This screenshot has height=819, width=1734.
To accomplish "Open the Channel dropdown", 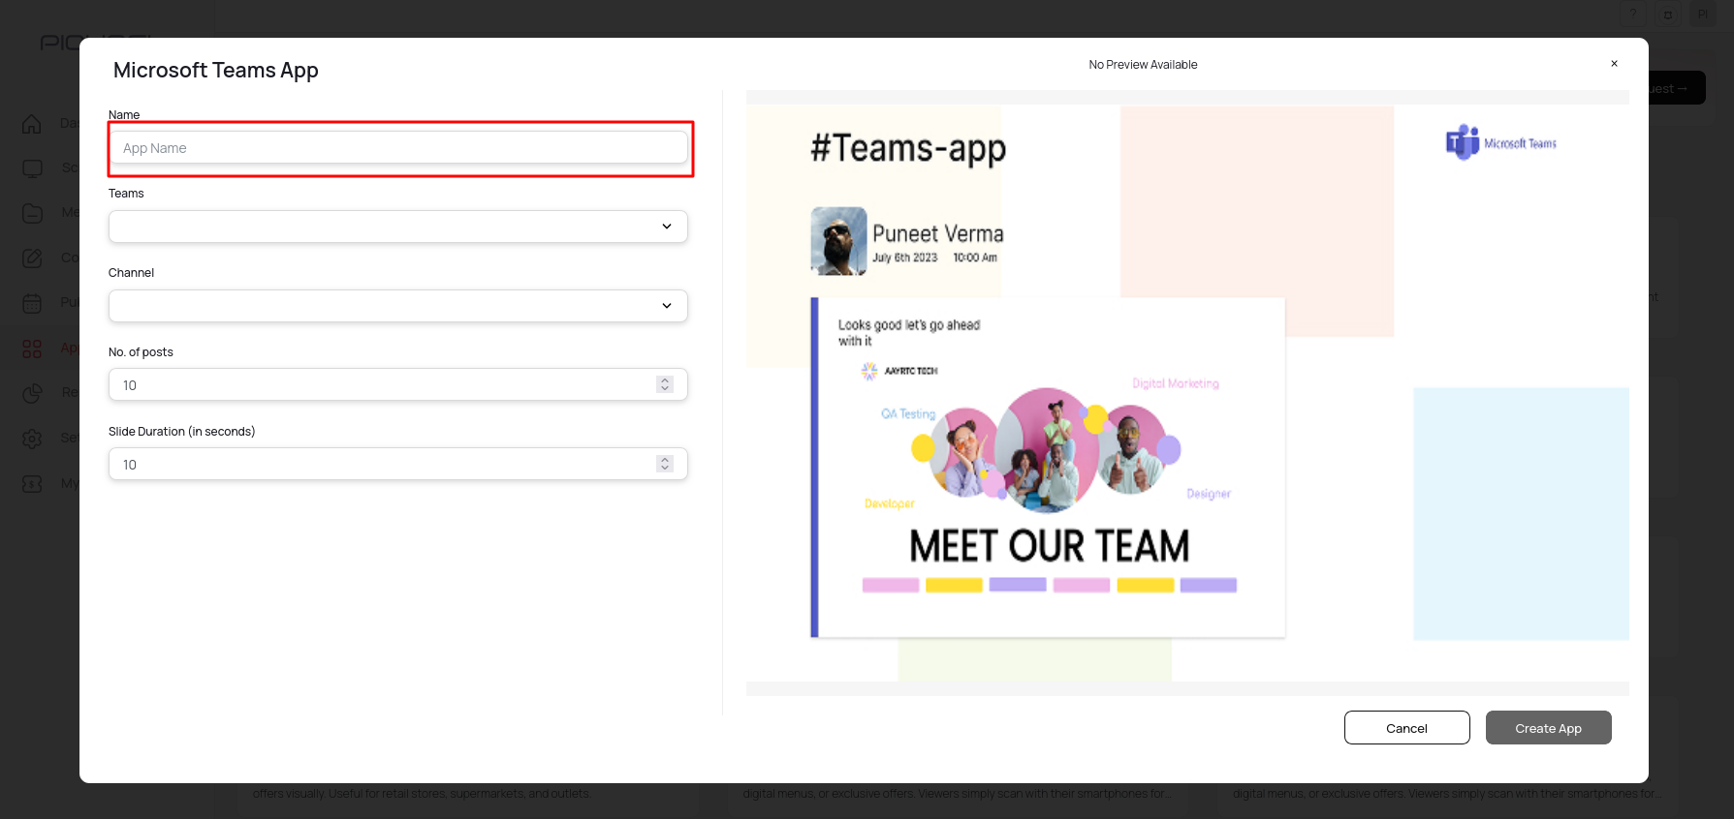I will click(398, 306).
